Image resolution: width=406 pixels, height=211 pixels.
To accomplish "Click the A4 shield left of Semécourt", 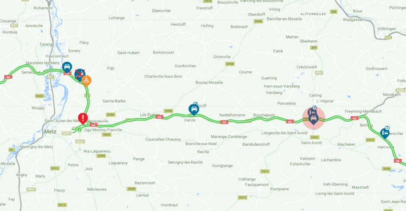I will tap(8, 77).
